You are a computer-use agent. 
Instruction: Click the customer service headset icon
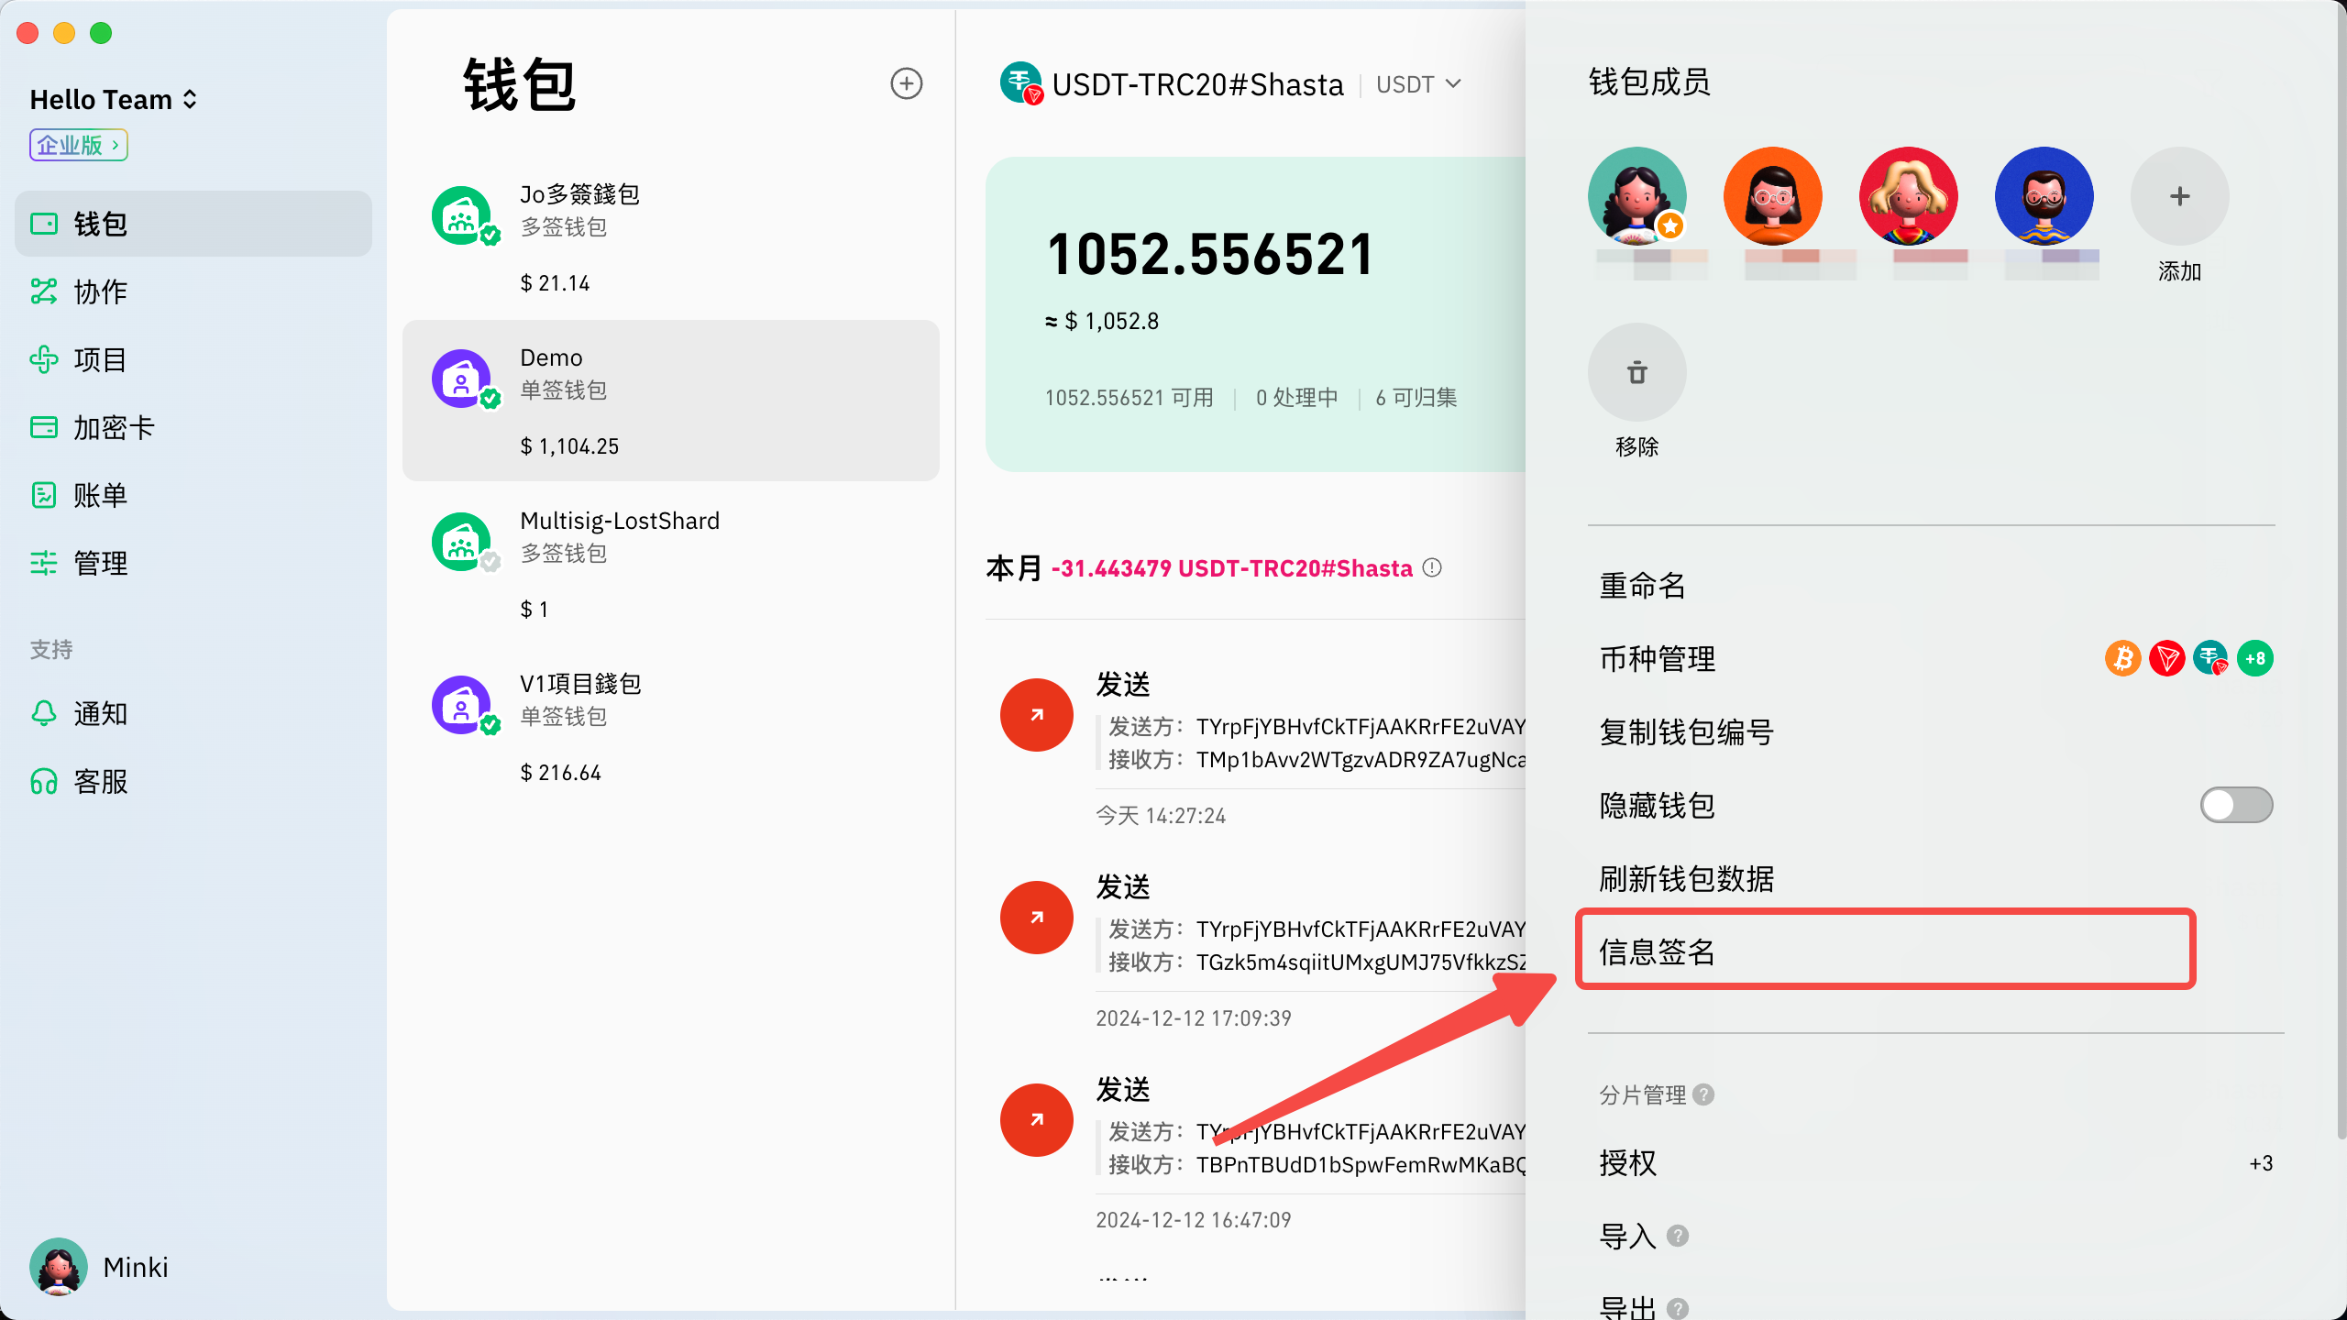(x=44, y=782)
